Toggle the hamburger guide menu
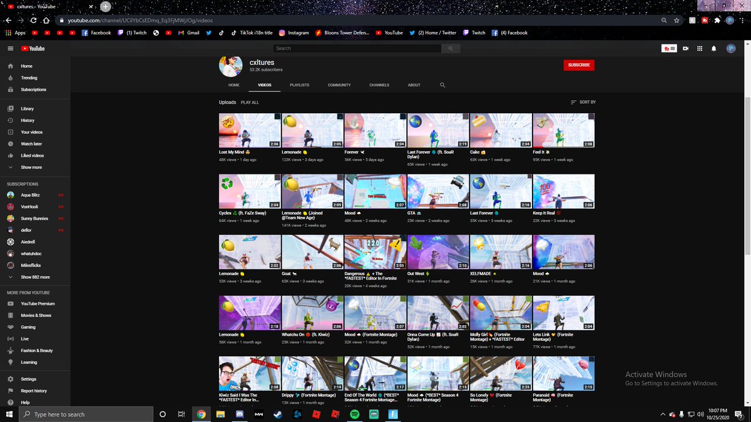The width and height of the screenshot is (751, 422). tap(10, 48)
